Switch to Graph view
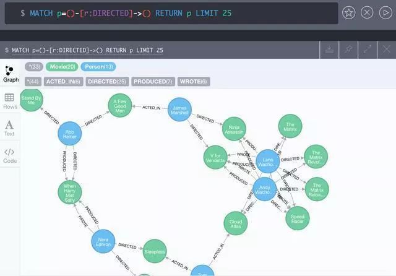The height and width of the screenshot is (276, 396). click(11, 74)
